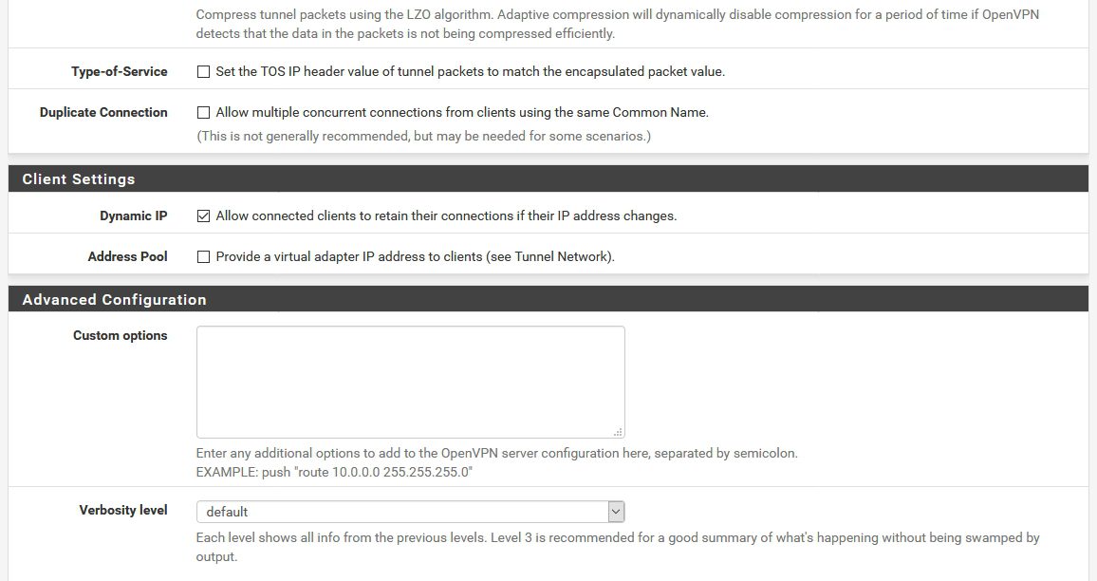This screenshot has width=1097, height=581.
Task: Click the Type-of-Service field label
Action: (x=120, y=71)
